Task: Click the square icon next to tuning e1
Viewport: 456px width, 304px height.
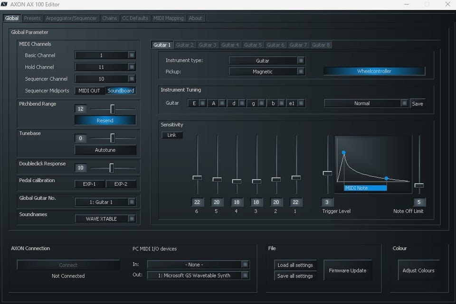Action: [x=301, y=103]
